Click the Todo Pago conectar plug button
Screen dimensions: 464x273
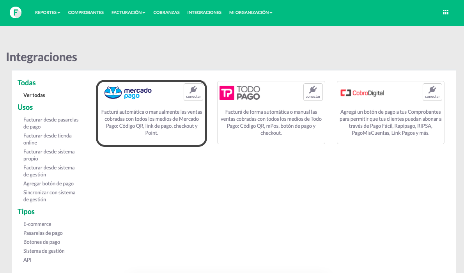[313, 92]
